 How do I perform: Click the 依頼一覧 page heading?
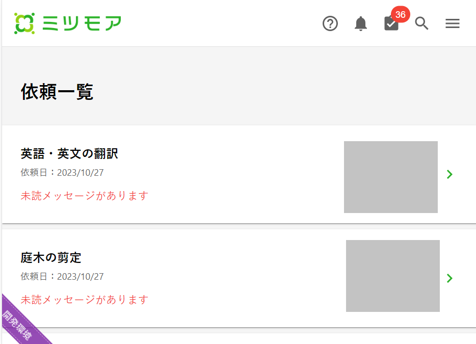[x=57, y=92]
